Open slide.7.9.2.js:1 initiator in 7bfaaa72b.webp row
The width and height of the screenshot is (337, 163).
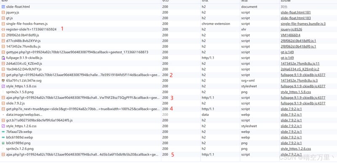click(x=291, y=131)
